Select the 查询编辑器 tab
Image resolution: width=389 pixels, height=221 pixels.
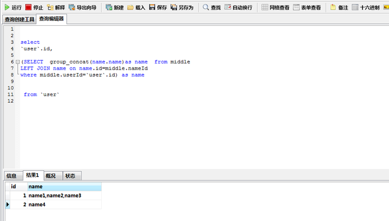[51, 19]
